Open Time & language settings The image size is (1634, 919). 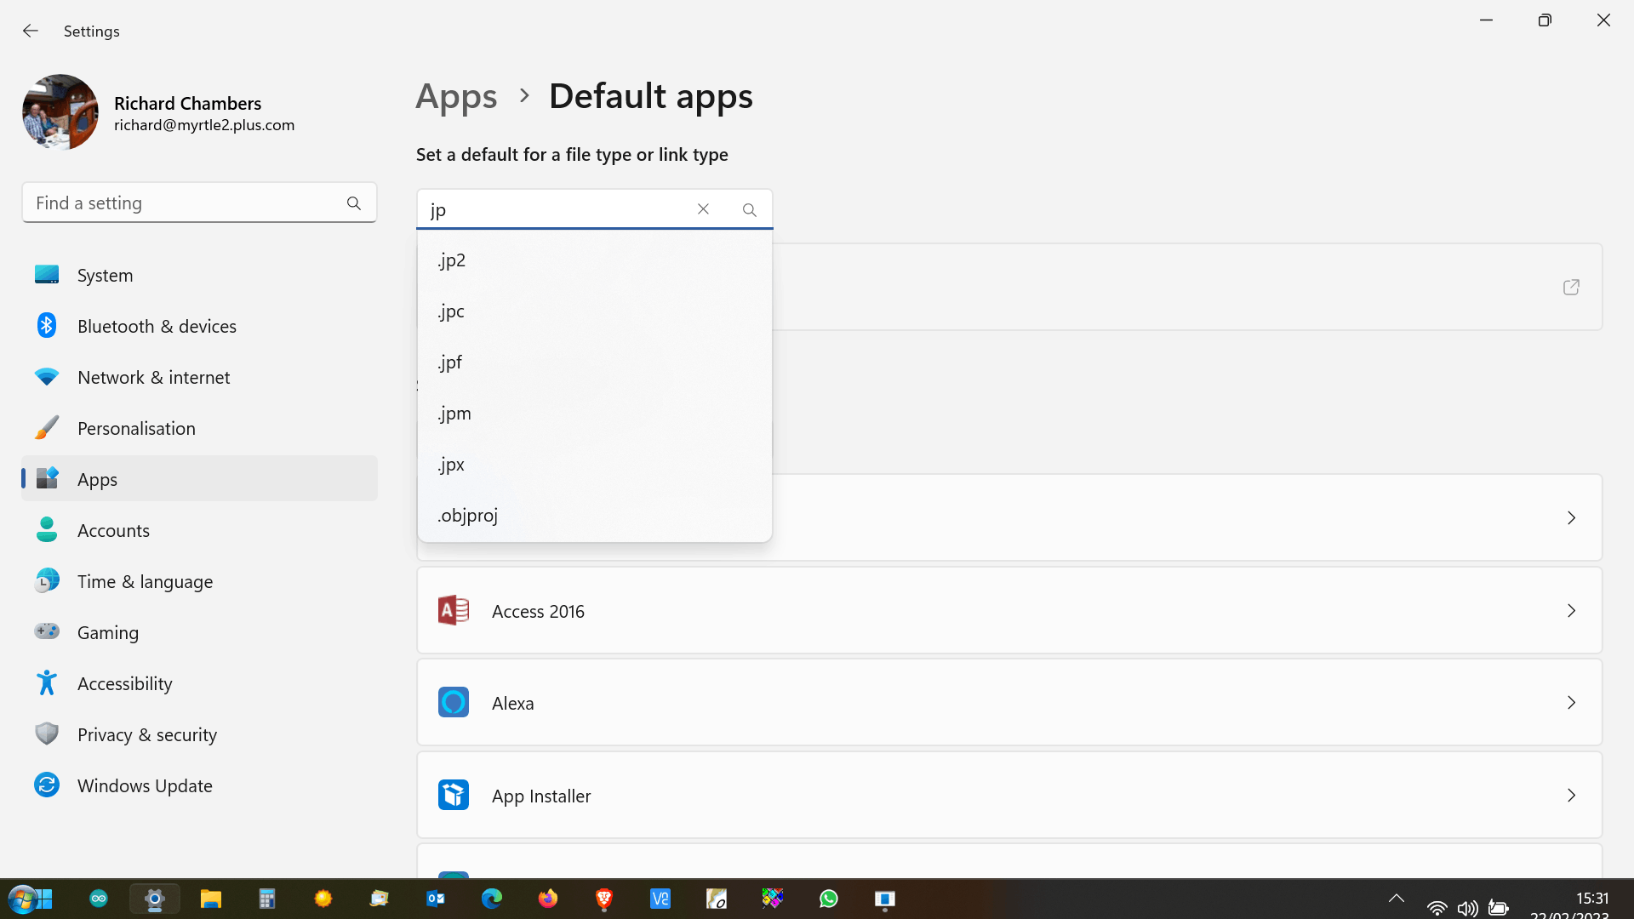[199, 581]
